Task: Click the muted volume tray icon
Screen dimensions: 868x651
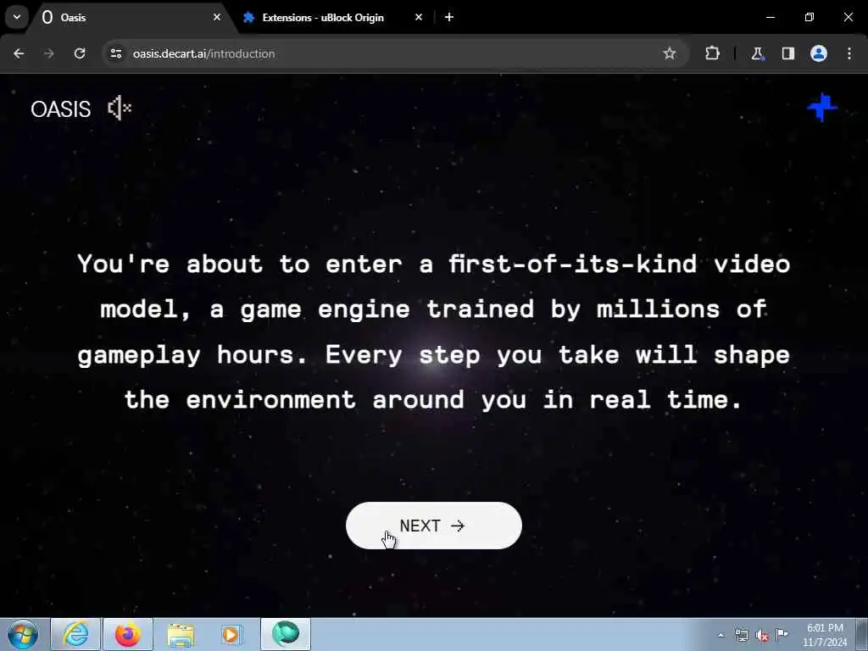Action: coord(762,635)
